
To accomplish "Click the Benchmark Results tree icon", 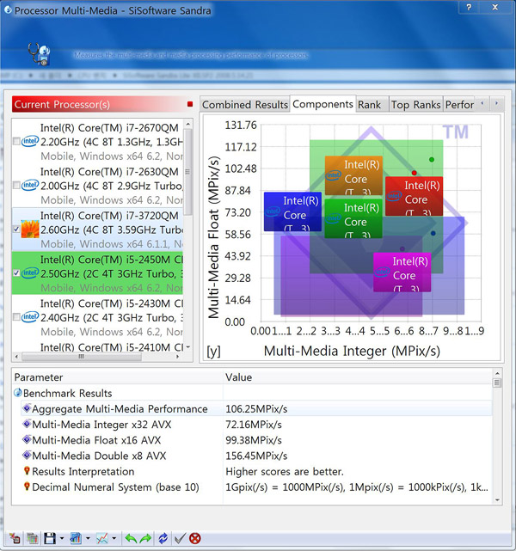I will pyautogui.click(x=17, y=393).
